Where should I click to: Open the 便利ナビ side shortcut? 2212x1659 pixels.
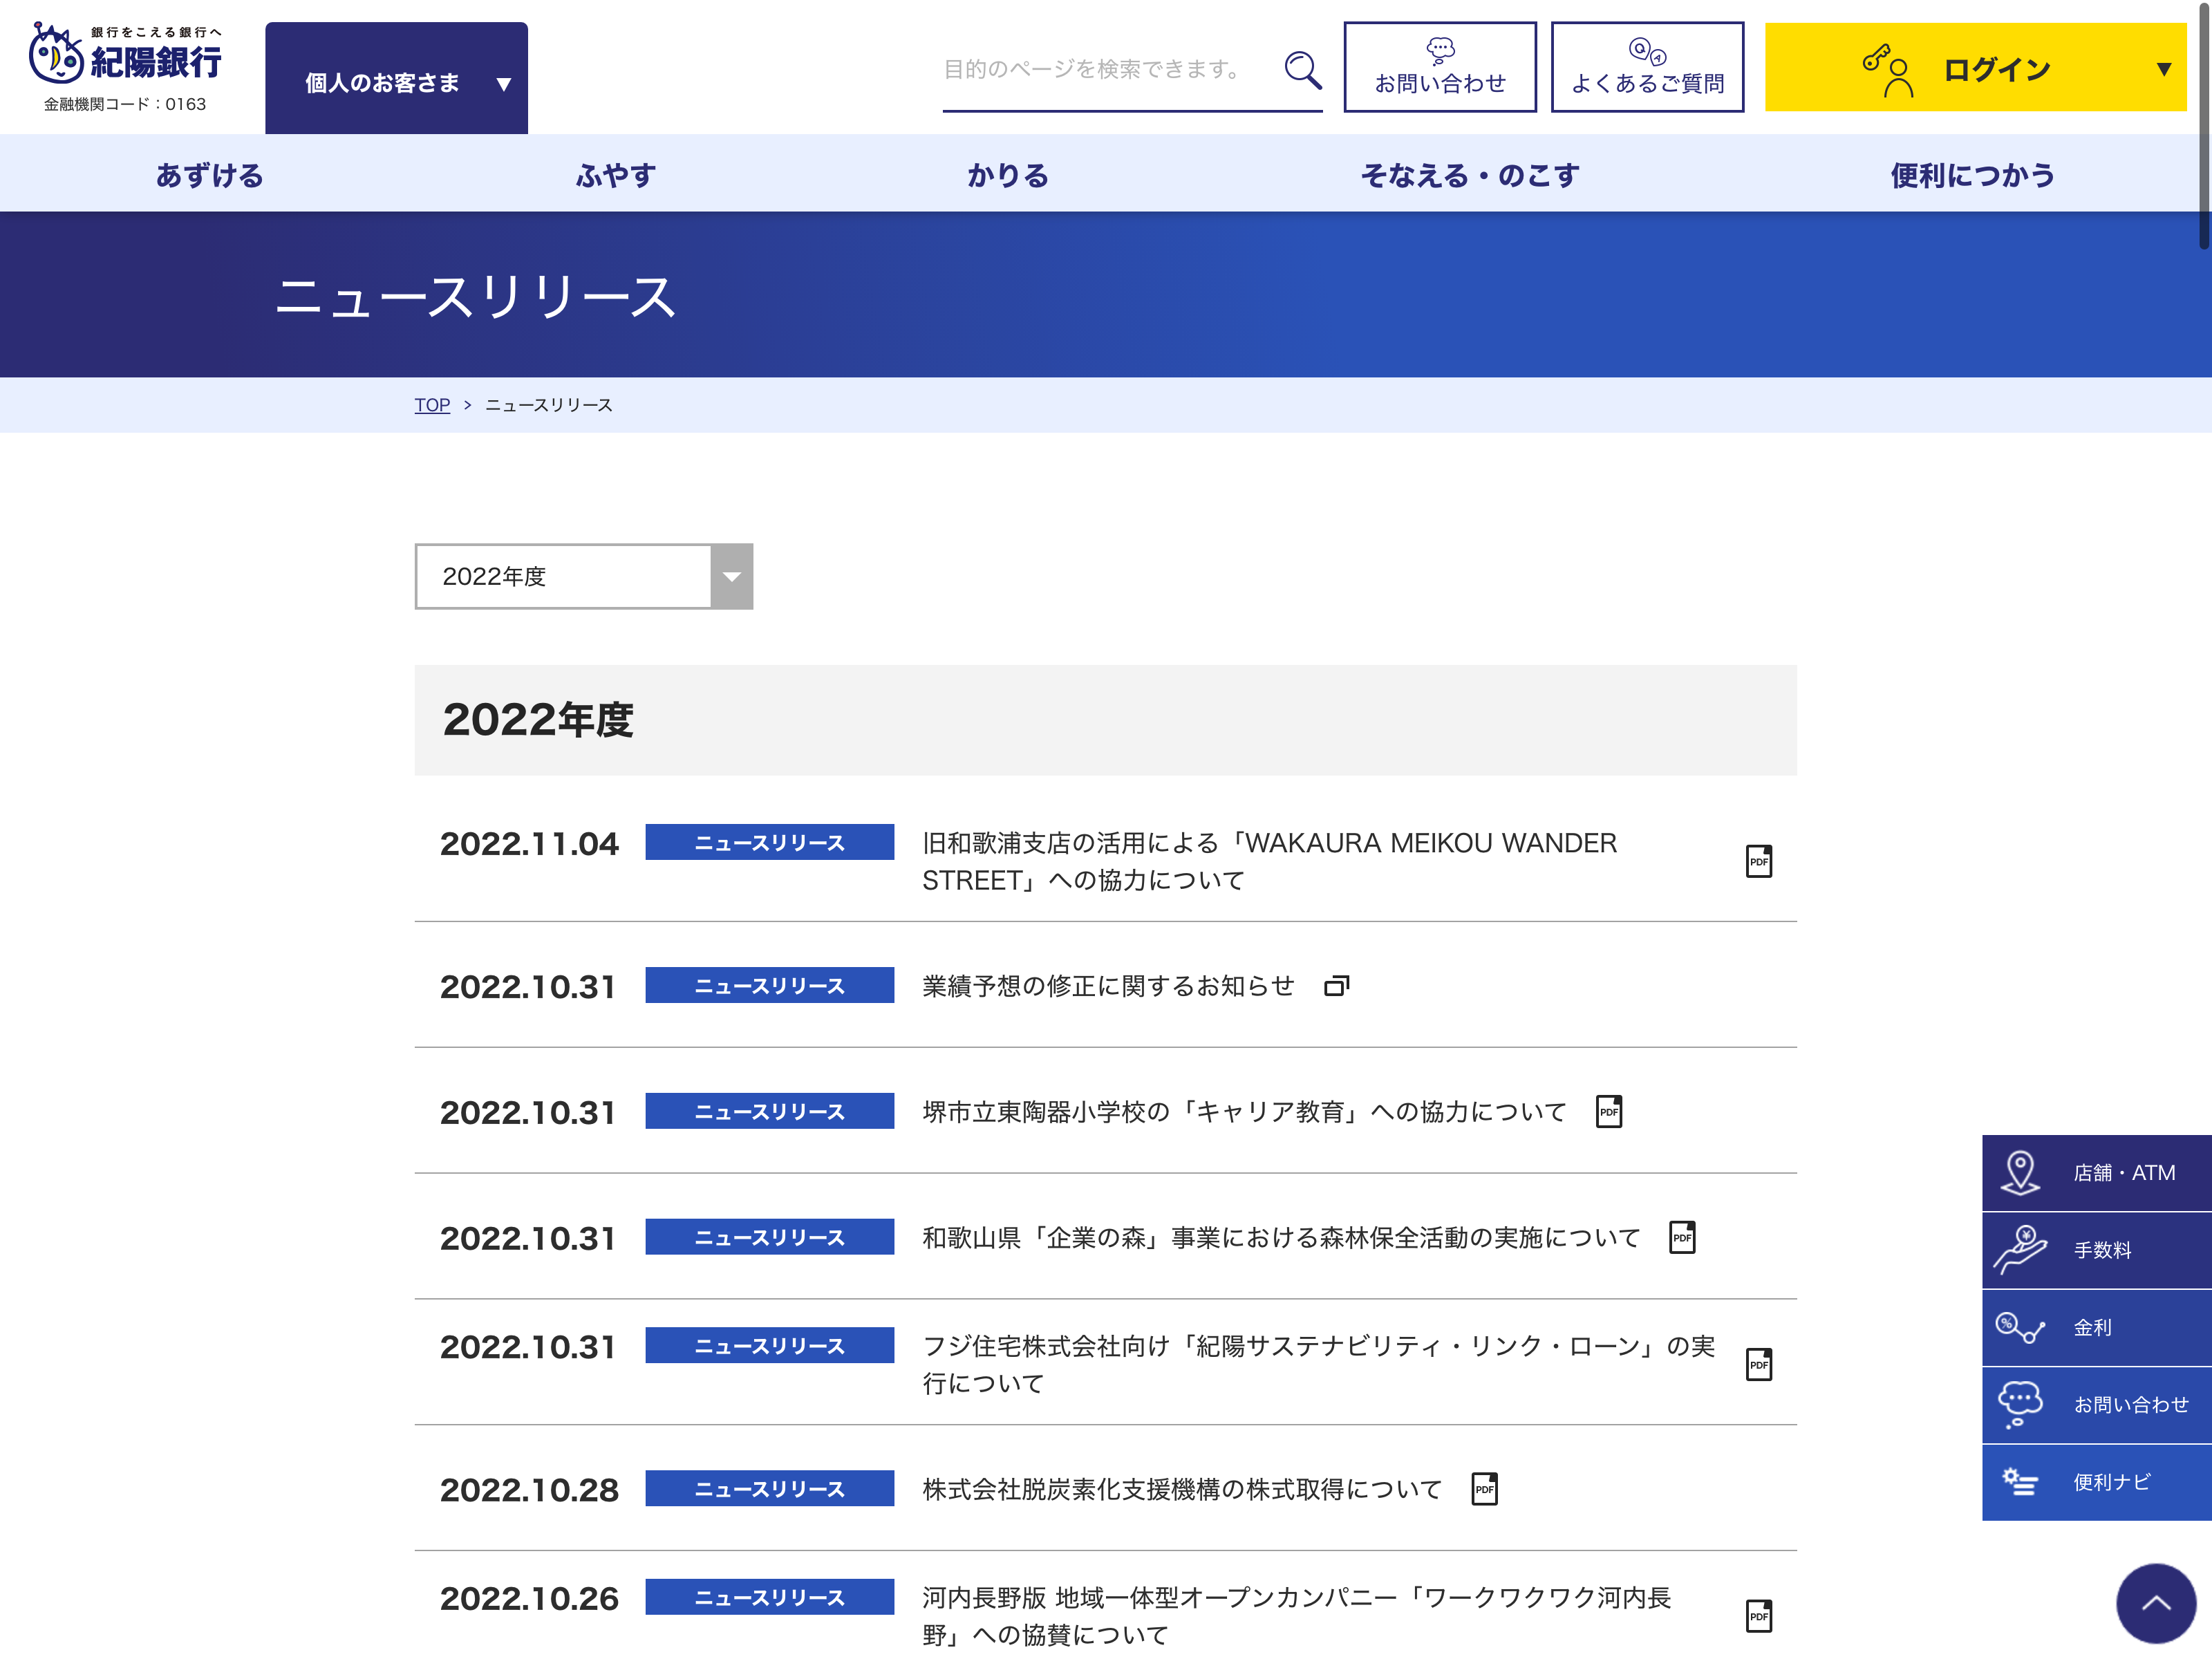coord(2096,1482)
